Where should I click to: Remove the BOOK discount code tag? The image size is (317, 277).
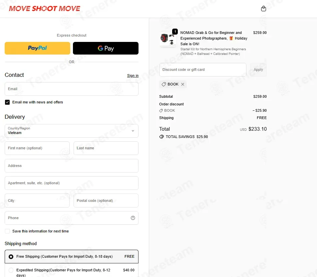(x=182, y=84)
